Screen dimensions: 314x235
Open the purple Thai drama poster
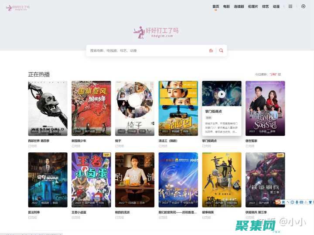pyautogui.click(x=265, y=108)
